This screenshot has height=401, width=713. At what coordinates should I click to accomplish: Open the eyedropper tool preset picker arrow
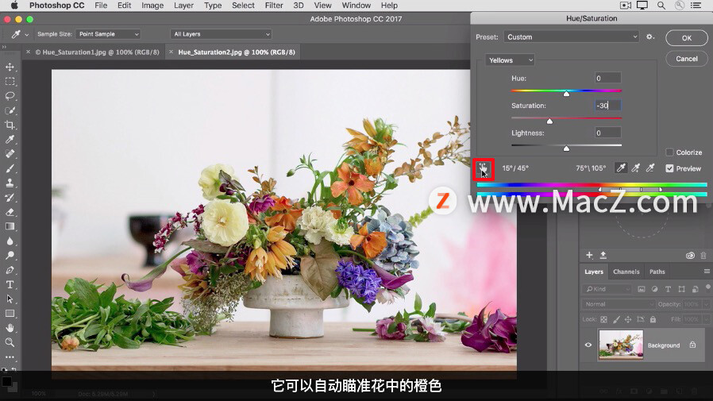[26, 35]
